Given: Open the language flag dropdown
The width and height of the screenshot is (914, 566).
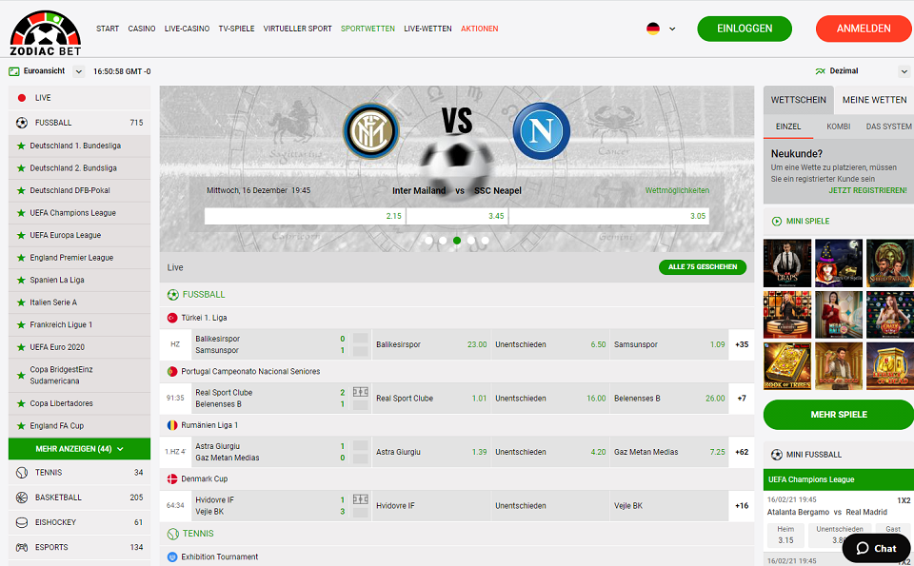Looking at the screenshot, I should (x=657, y=29).
